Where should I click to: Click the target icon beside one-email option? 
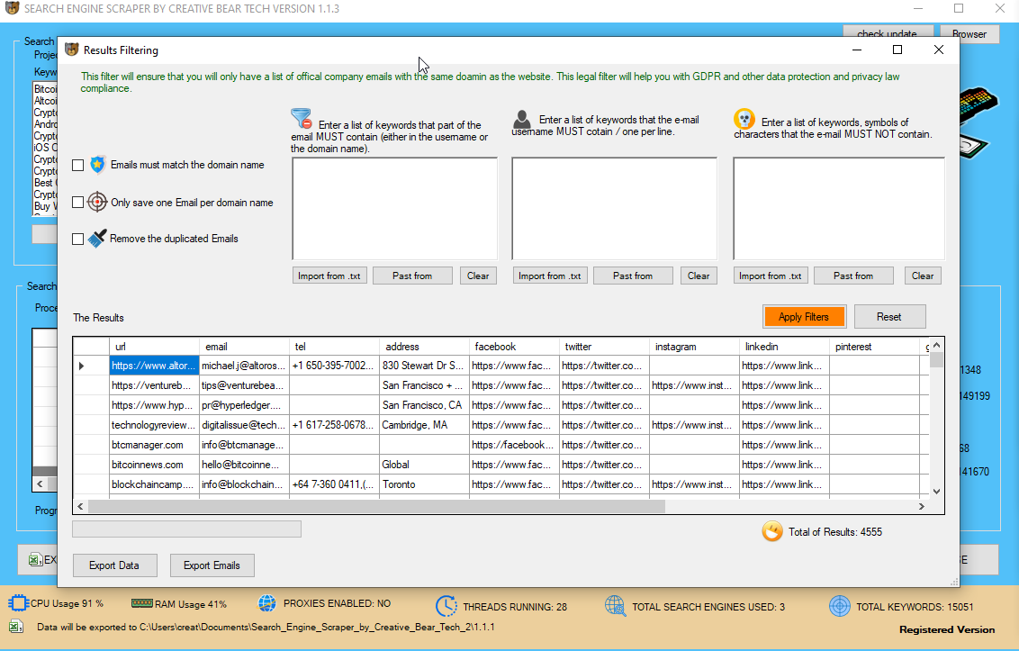point(97,202)
